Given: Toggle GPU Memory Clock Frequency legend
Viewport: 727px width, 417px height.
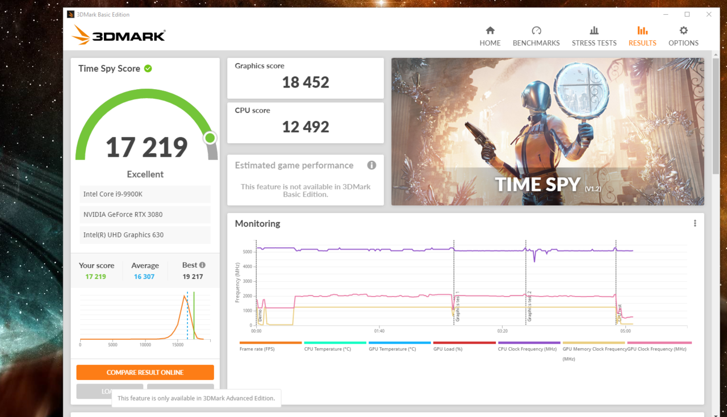Looking at the screenshot, I should 594,351.
